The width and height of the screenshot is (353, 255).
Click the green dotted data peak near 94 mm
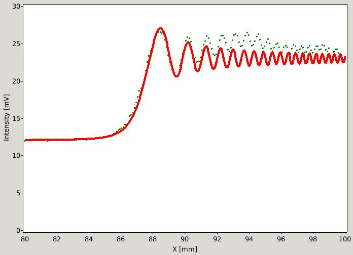pos(248,33)
